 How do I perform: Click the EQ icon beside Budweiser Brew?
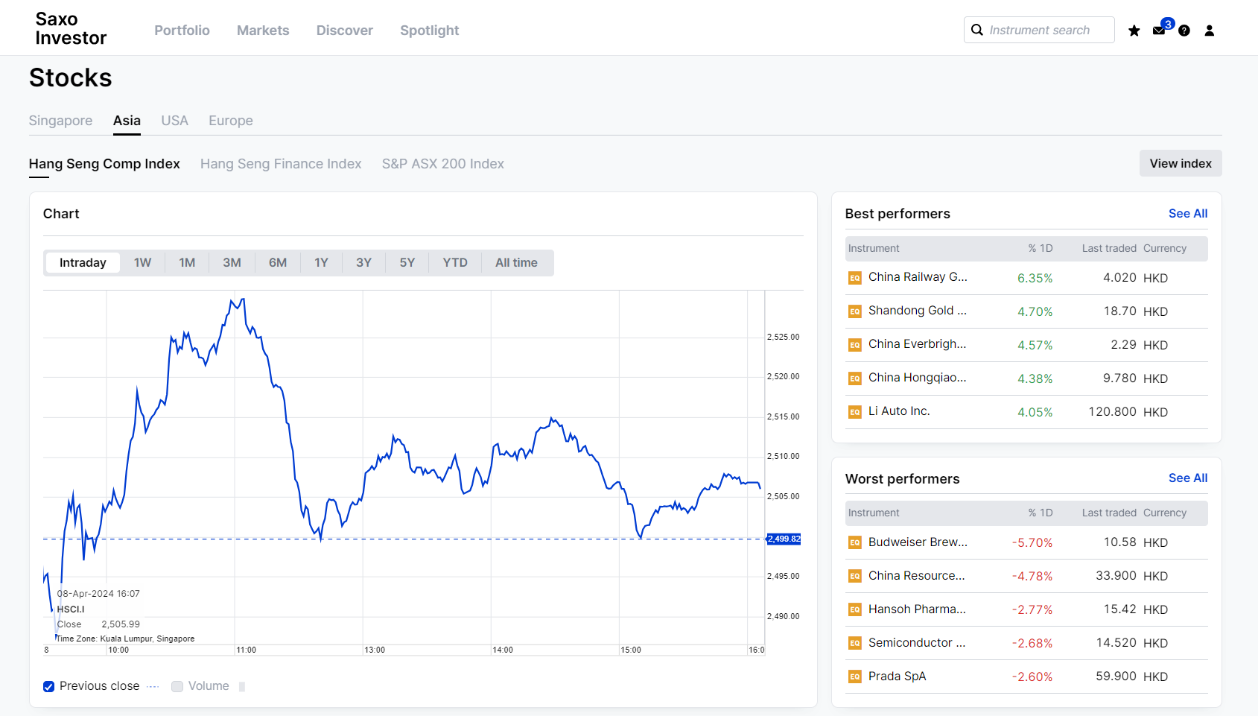click(855, 542)
